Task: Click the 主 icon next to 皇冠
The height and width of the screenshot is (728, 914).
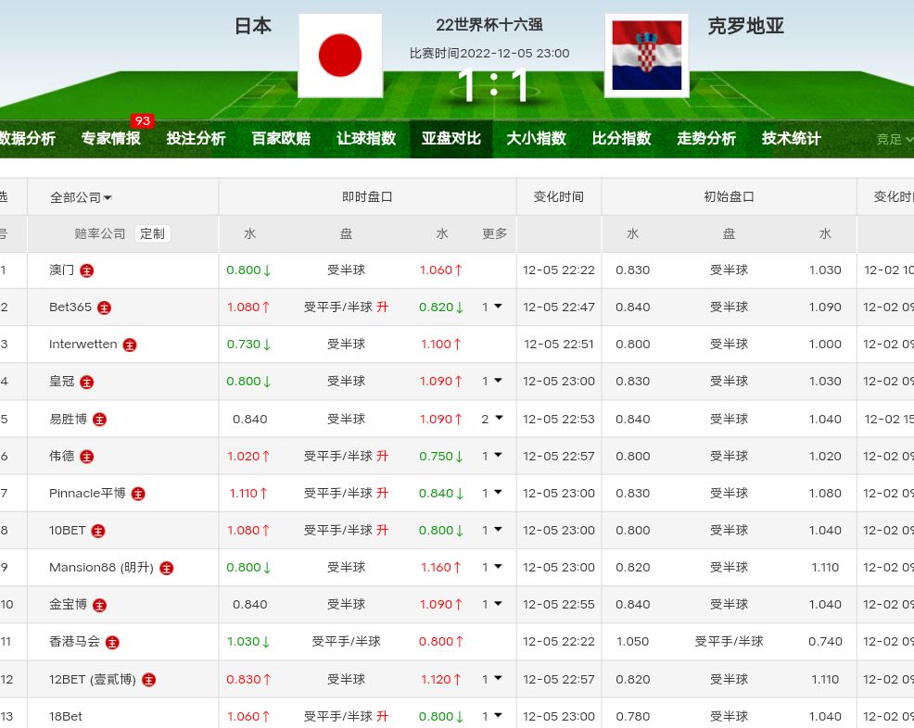Action: pos(87,382)
